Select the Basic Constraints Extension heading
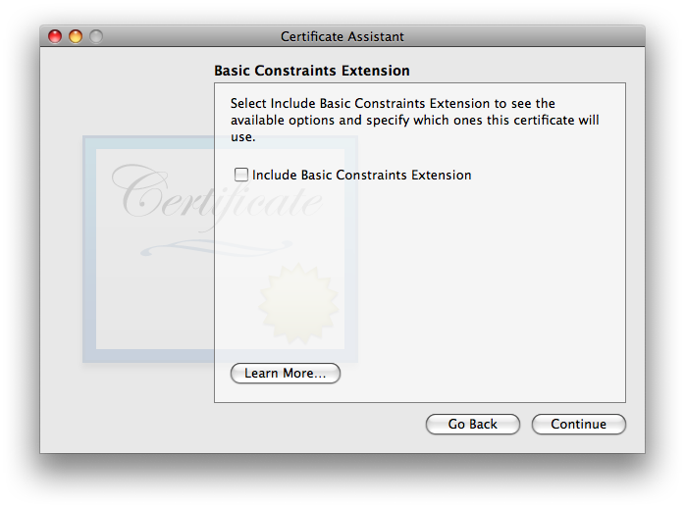 tap(312, 71)
